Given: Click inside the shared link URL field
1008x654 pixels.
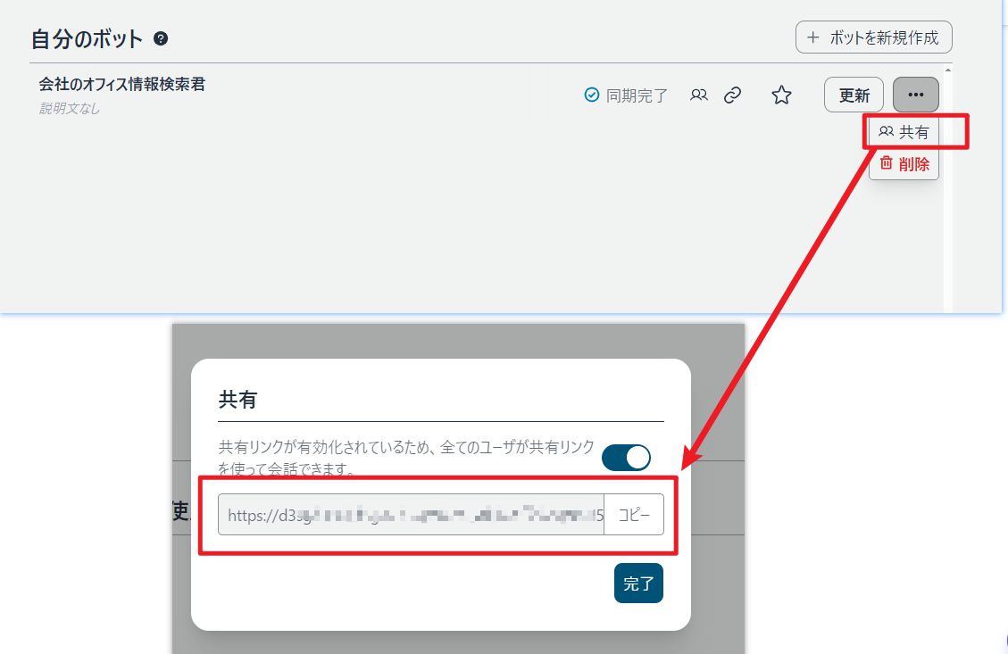Looking at the screenshot, I should tap(411, 515).
